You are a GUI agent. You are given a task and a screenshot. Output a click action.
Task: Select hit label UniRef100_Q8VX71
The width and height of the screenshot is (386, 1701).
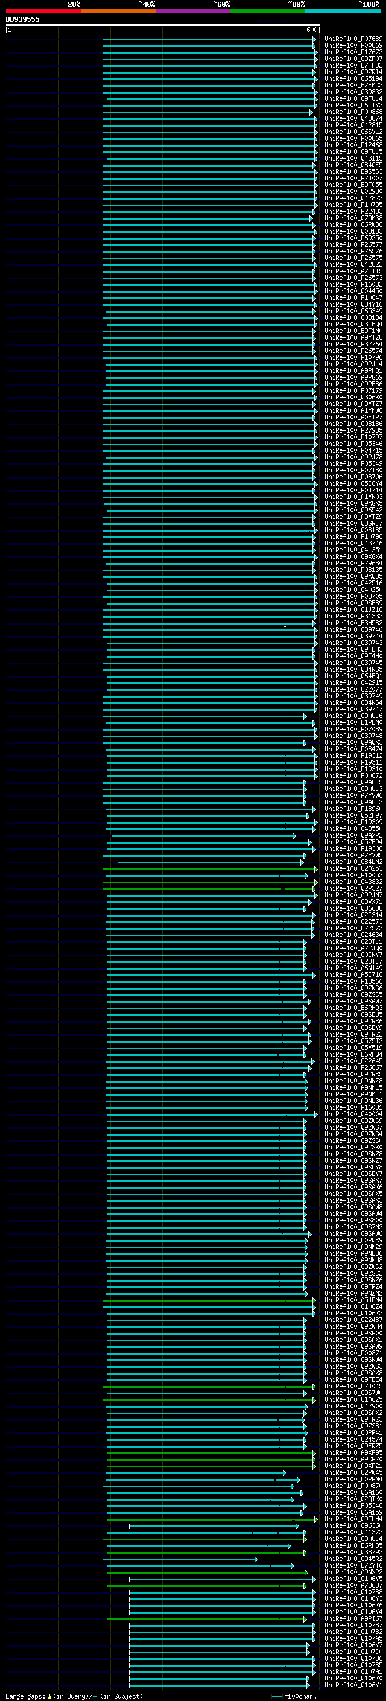[x=353, y=901]
